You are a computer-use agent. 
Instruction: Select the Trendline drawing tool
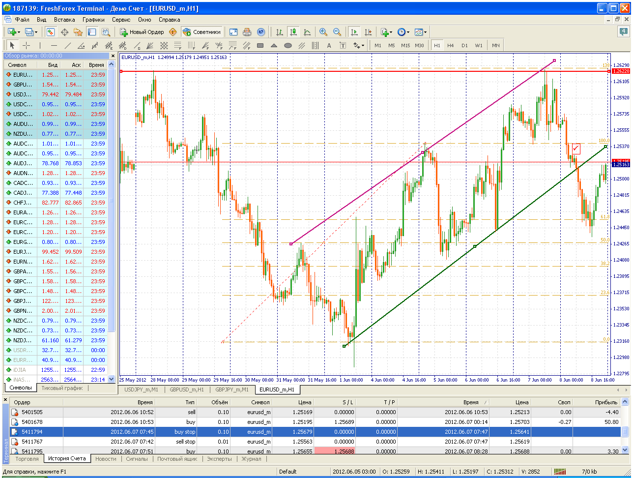[68, 45]
